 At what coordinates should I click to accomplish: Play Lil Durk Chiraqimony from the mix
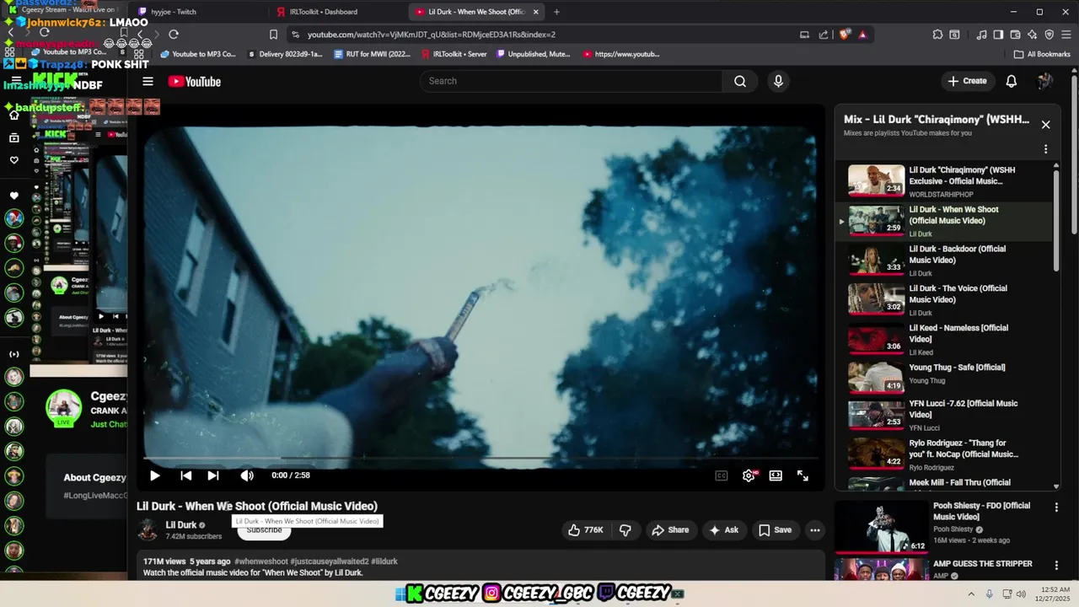(944, 180)
